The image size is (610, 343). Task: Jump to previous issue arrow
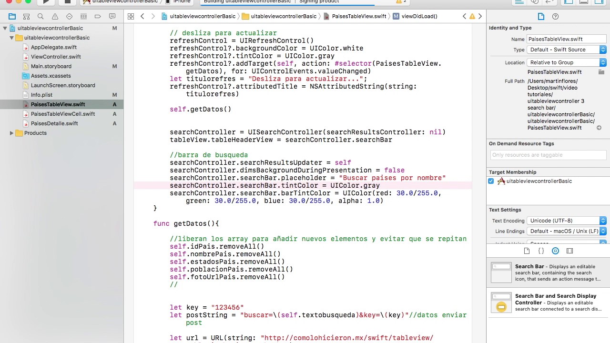(x=464, y=16)
